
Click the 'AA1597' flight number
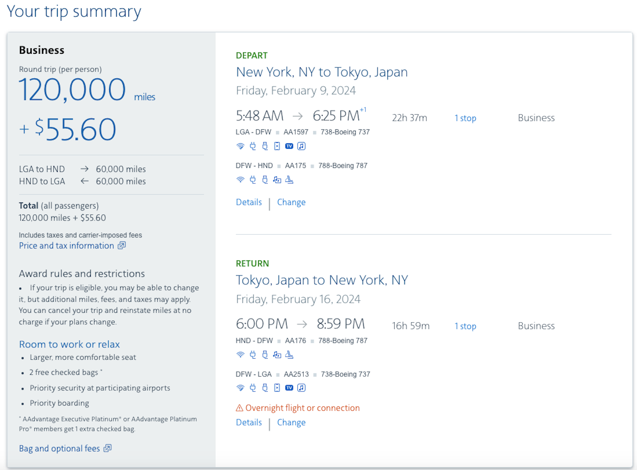pyautogui.click(x=296, y=132)
